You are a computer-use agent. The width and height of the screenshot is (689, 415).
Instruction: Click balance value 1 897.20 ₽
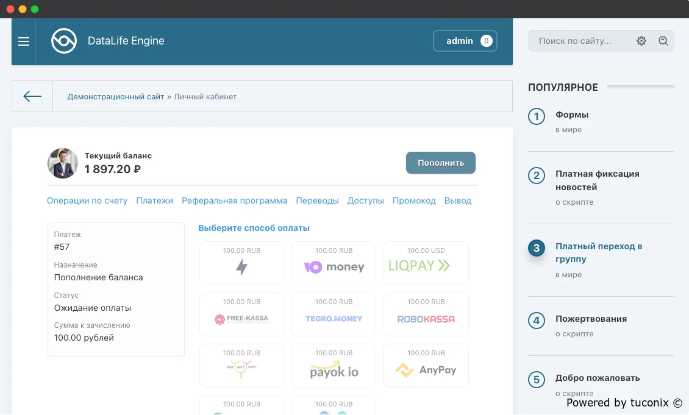[x=112, y=169]
